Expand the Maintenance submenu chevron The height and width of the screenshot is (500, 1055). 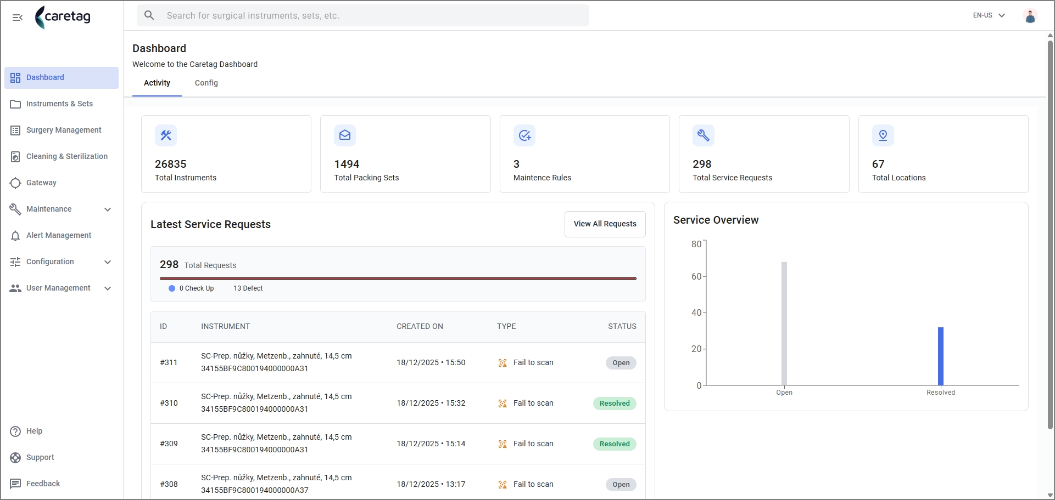(108, 209)
